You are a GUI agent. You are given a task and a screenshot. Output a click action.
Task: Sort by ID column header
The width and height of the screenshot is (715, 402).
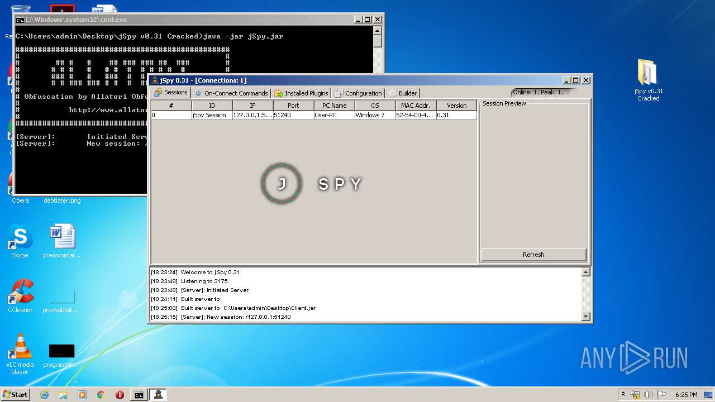coord(212,106)
